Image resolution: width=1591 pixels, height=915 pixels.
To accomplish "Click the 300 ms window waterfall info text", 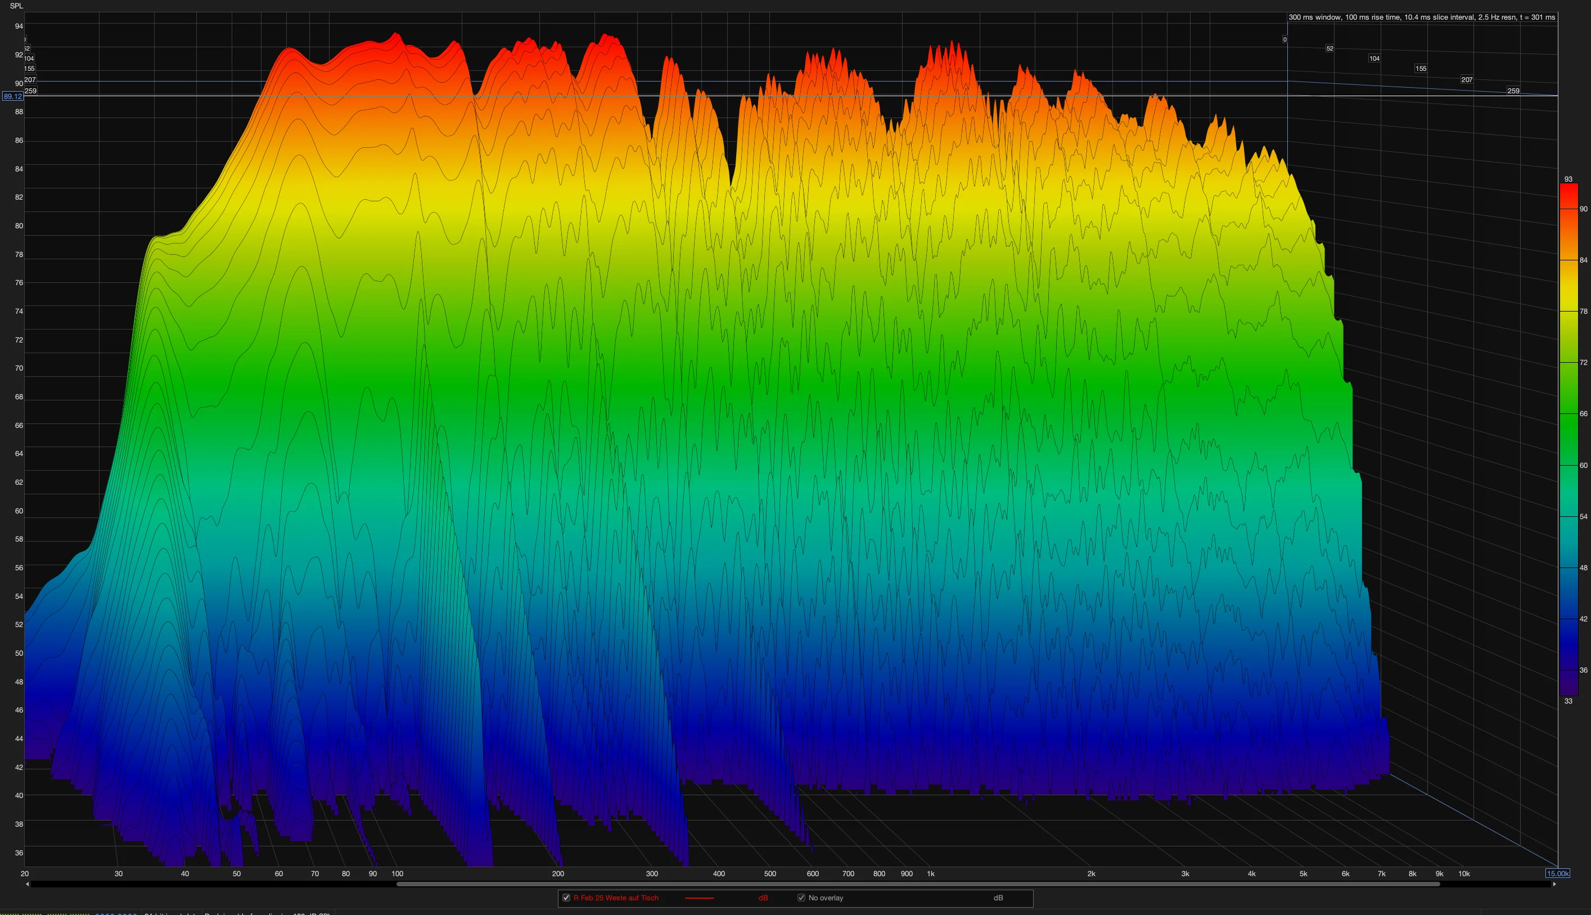I will (1421, 17).
